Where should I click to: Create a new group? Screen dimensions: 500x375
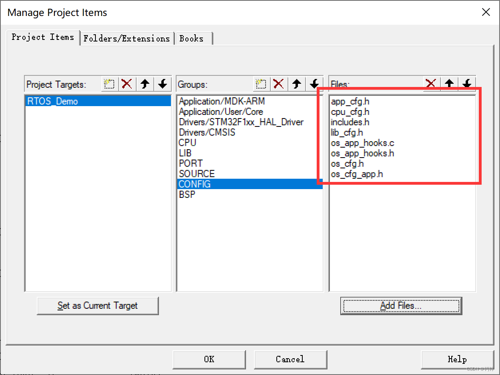[261, 84]
